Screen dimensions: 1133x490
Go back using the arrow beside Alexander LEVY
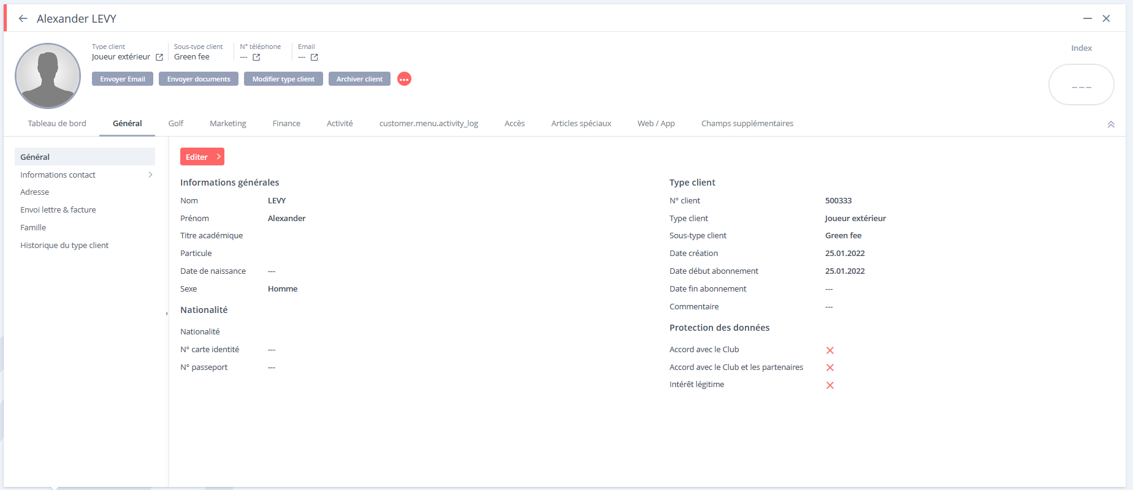[x=23, y=18]
